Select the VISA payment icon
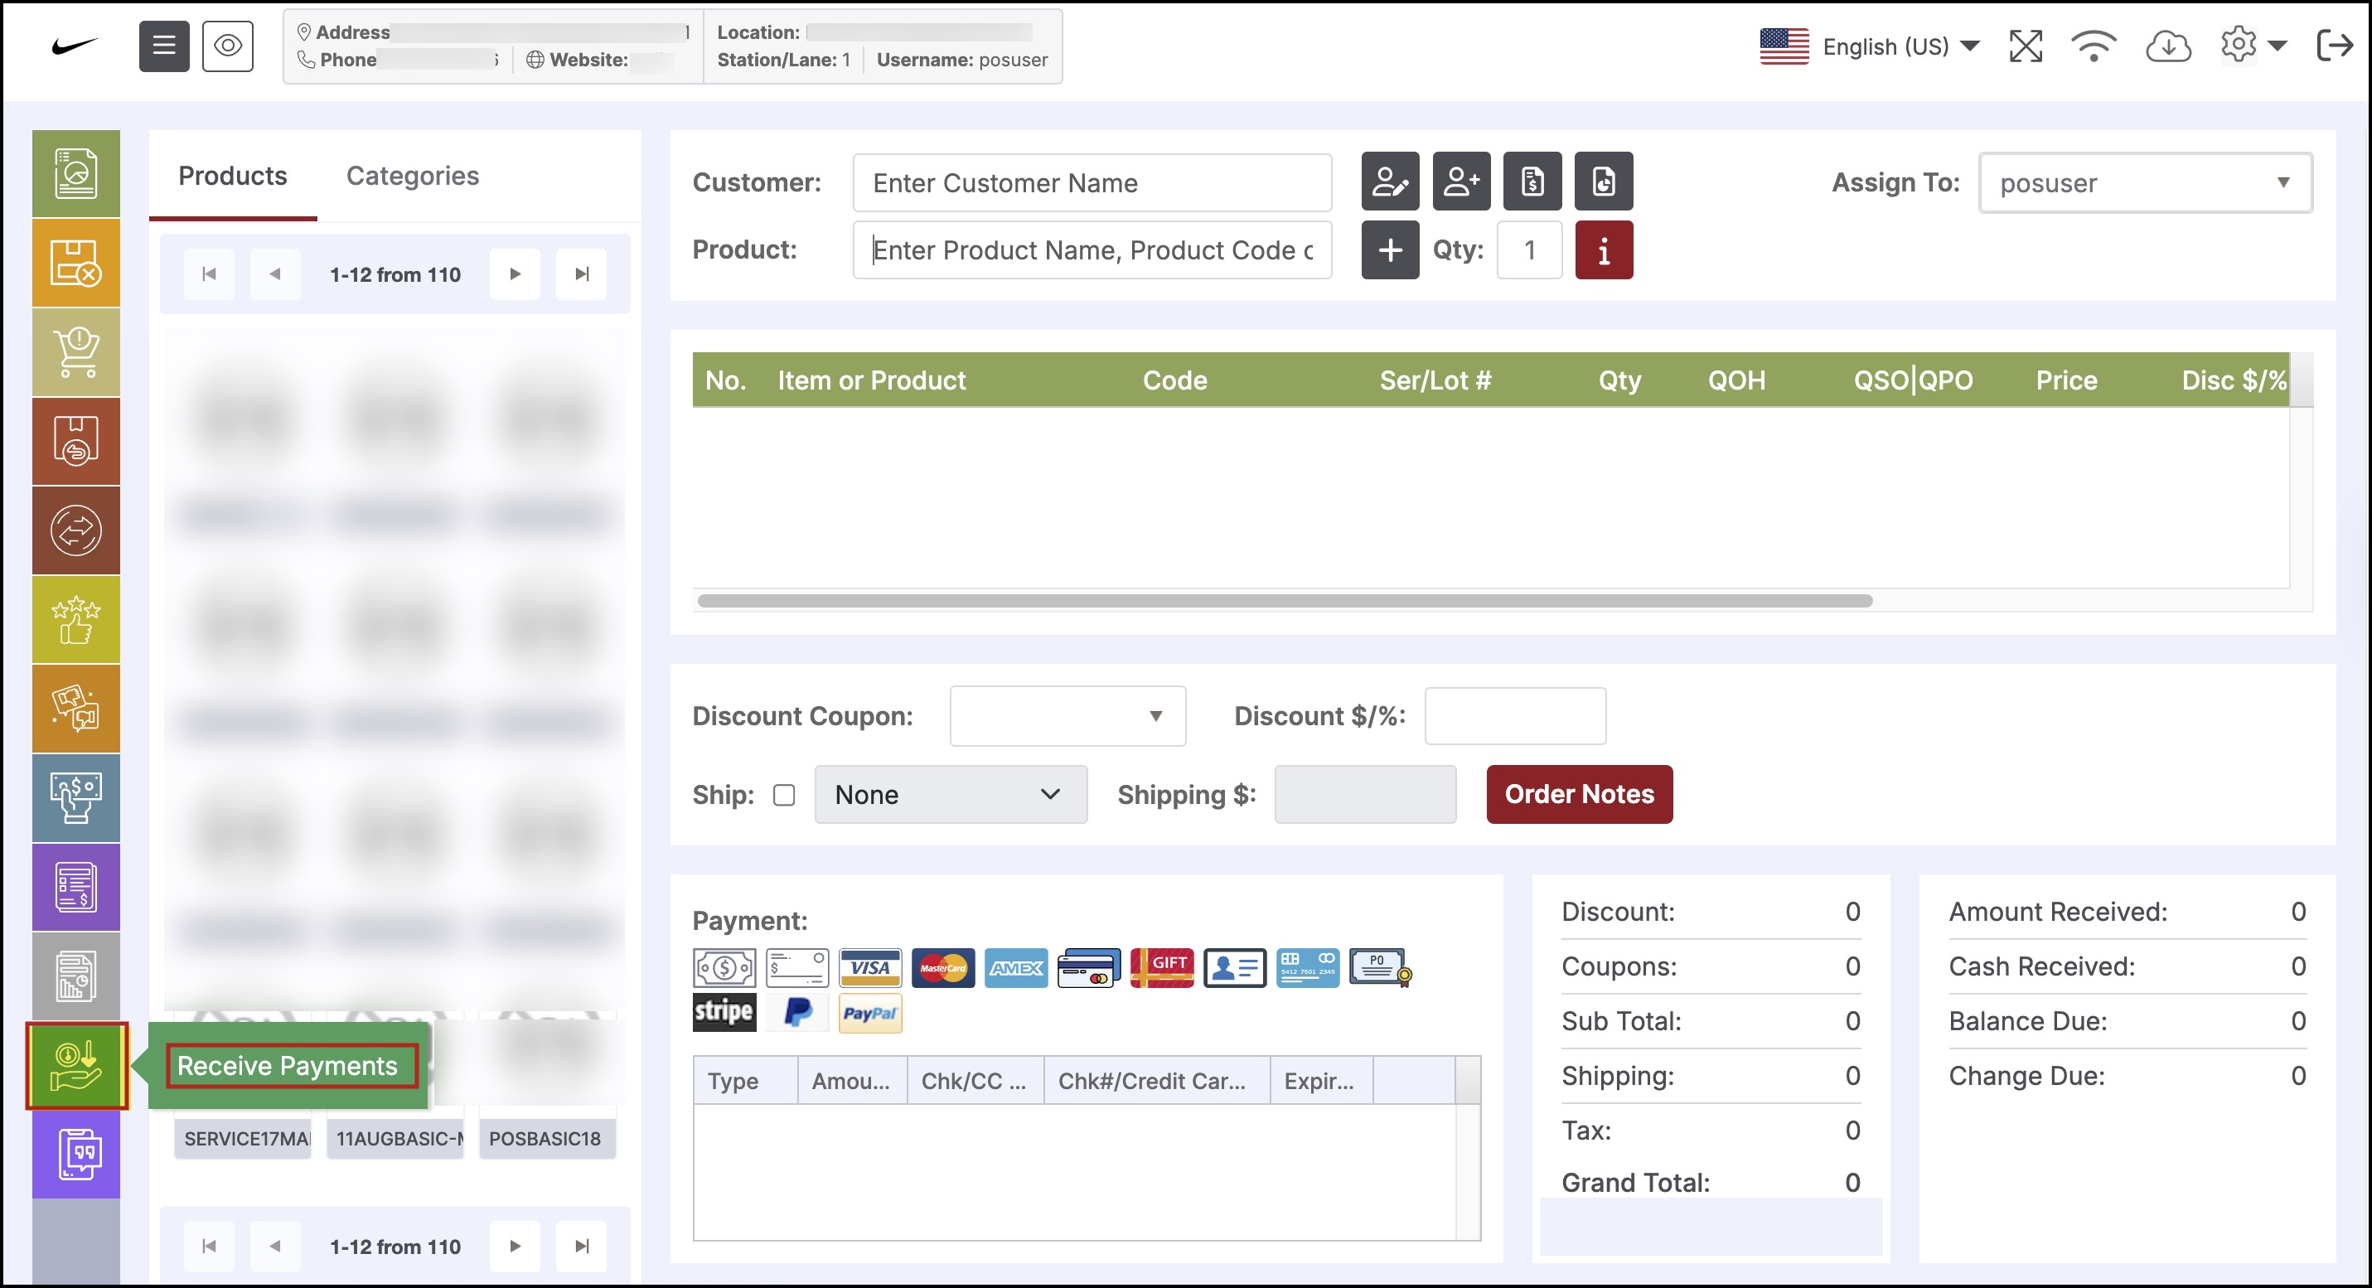The width and height of the screenshot is (2372, 1288). point(869,967)
